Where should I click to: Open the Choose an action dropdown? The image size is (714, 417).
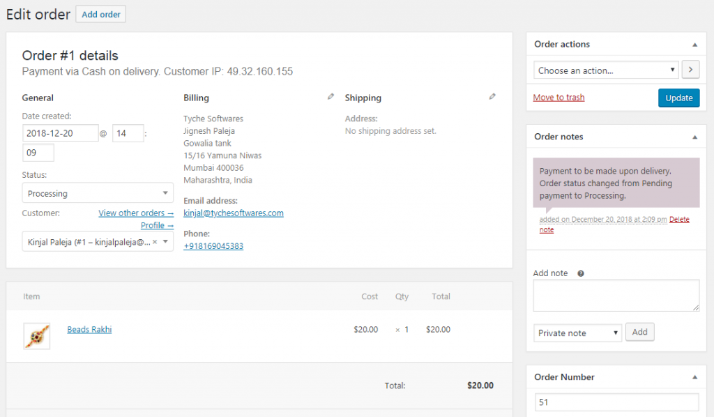[x=605, y=70]
